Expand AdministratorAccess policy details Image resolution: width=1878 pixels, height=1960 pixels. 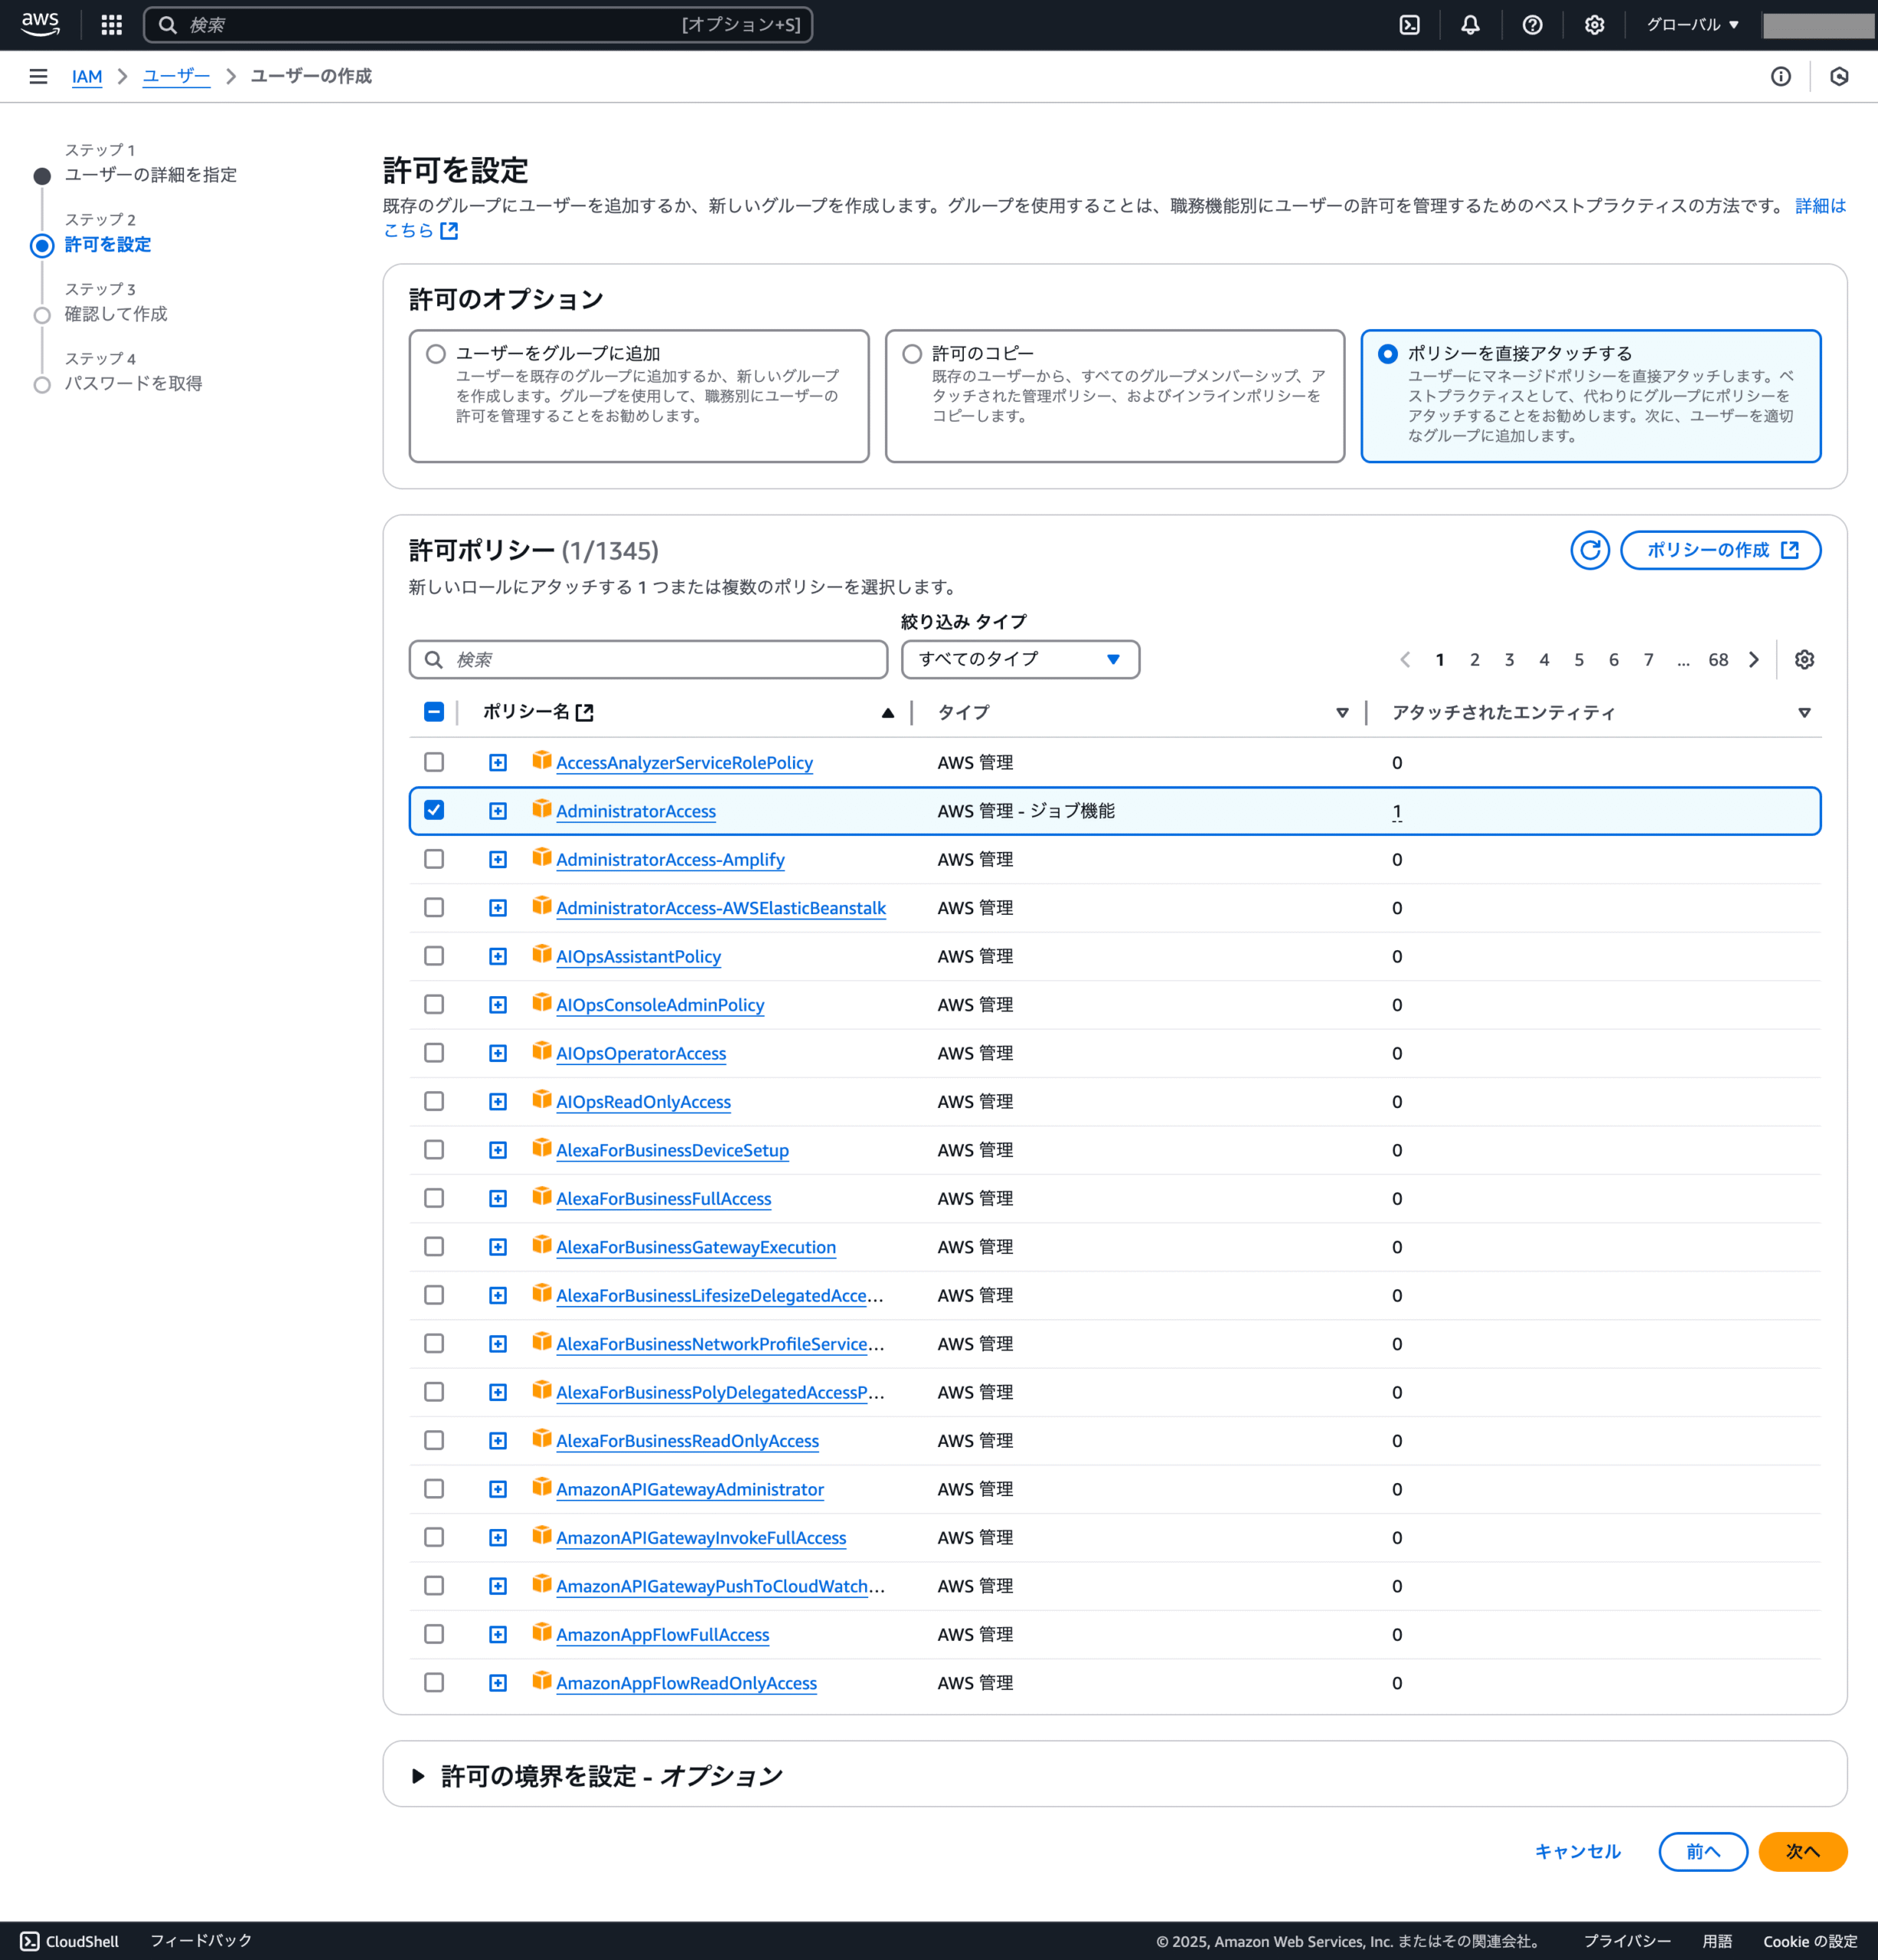pos(498,811)
